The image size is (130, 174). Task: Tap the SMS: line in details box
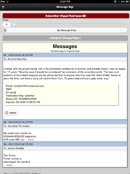pos(9,89)
